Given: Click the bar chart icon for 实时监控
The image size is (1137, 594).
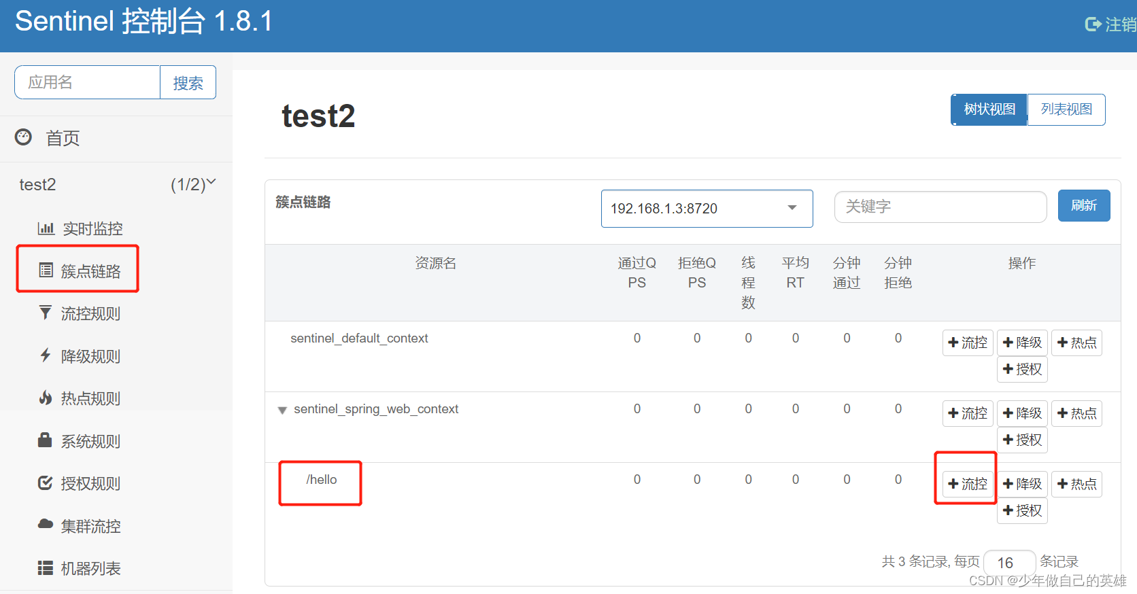Looking at the screenshot, I should coord(46,228).
